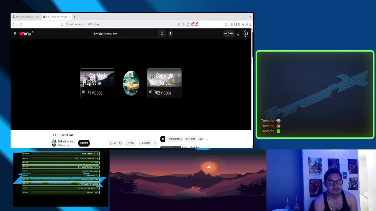The image size is (376, 211).
Task: Click the LIUFO - Hate n' love title
Action: (62, 135)
